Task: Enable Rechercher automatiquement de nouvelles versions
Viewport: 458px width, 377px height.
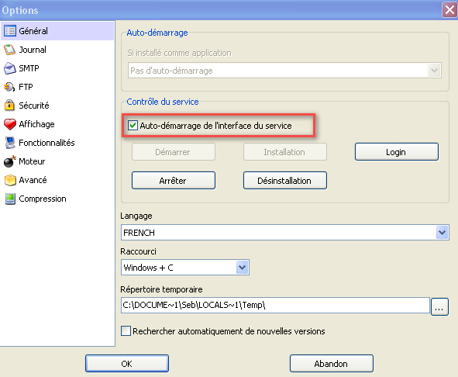Action: (126, 331)
